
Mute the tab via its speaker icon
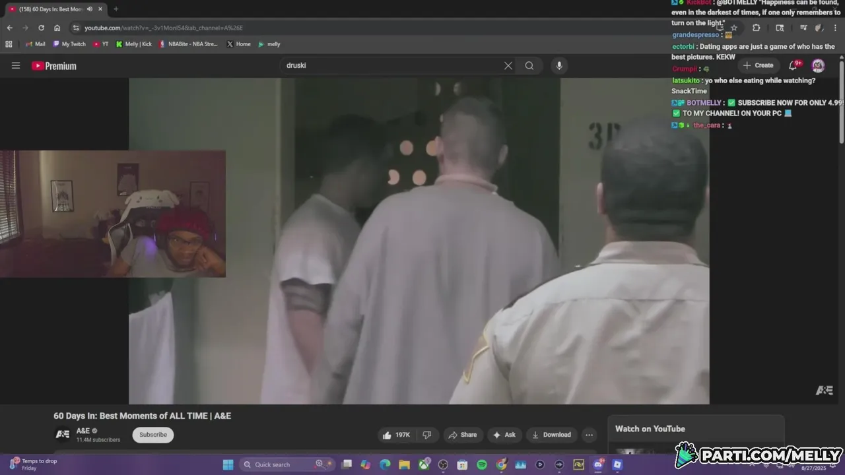[x=89, y=9]
